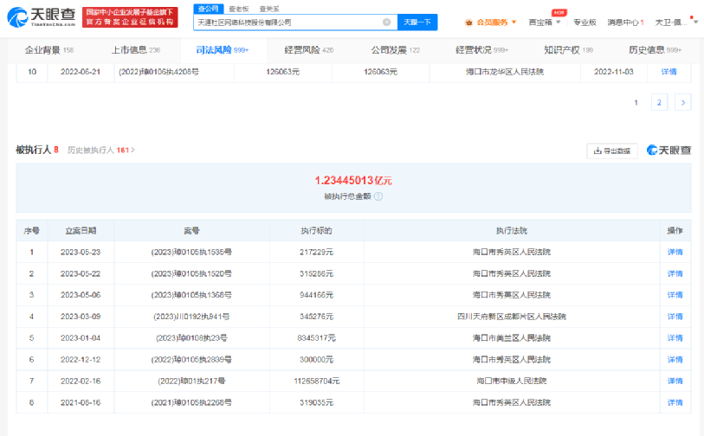
Task: Click 海口市龙华区人民法院 in row 10
Action: (505, 72)
